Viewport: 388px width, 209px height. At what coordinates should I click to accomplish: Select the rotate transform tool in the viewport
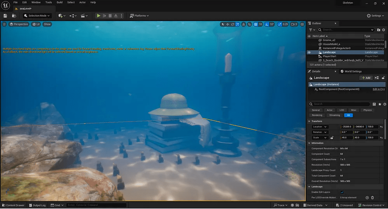click(x=233, y=24)
